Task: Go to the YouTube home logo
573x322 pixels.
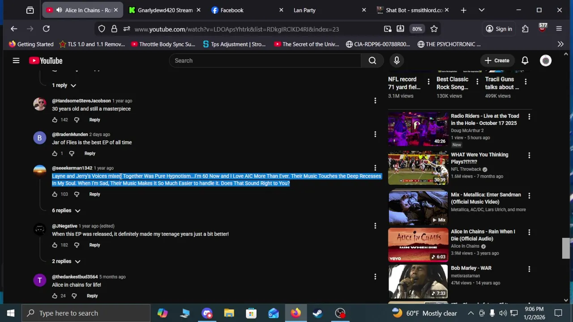Action: click(46, 60)
